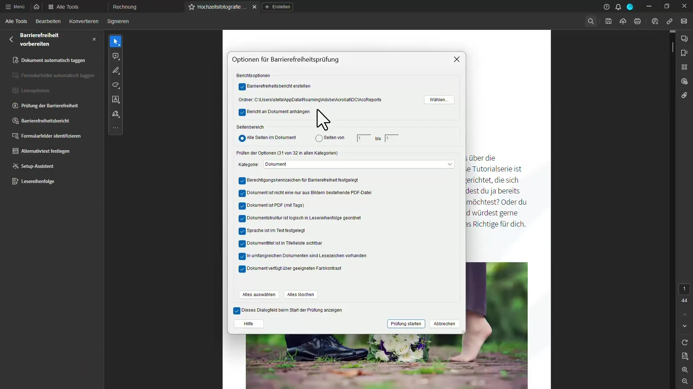
Task: Send document by email icon
Action: coord(684,21)
